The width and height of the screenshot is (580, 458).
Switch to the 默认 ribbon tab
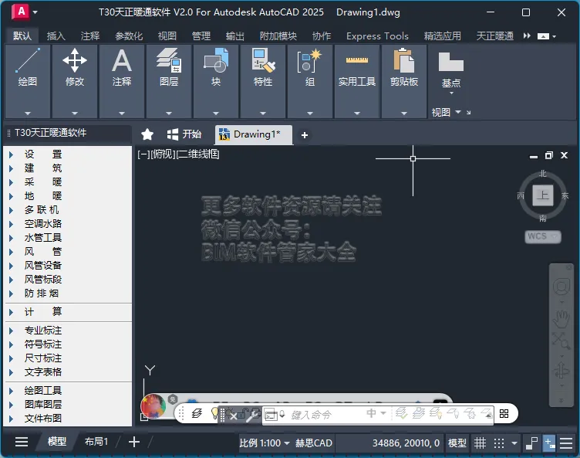[22, 36]
